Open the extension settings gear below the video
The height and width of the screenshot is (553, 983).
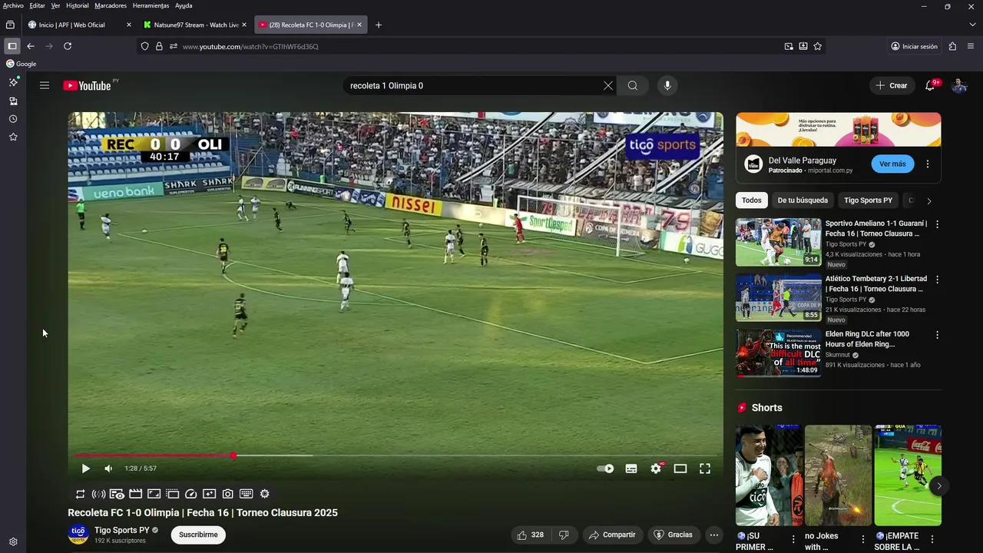(265, 494)
